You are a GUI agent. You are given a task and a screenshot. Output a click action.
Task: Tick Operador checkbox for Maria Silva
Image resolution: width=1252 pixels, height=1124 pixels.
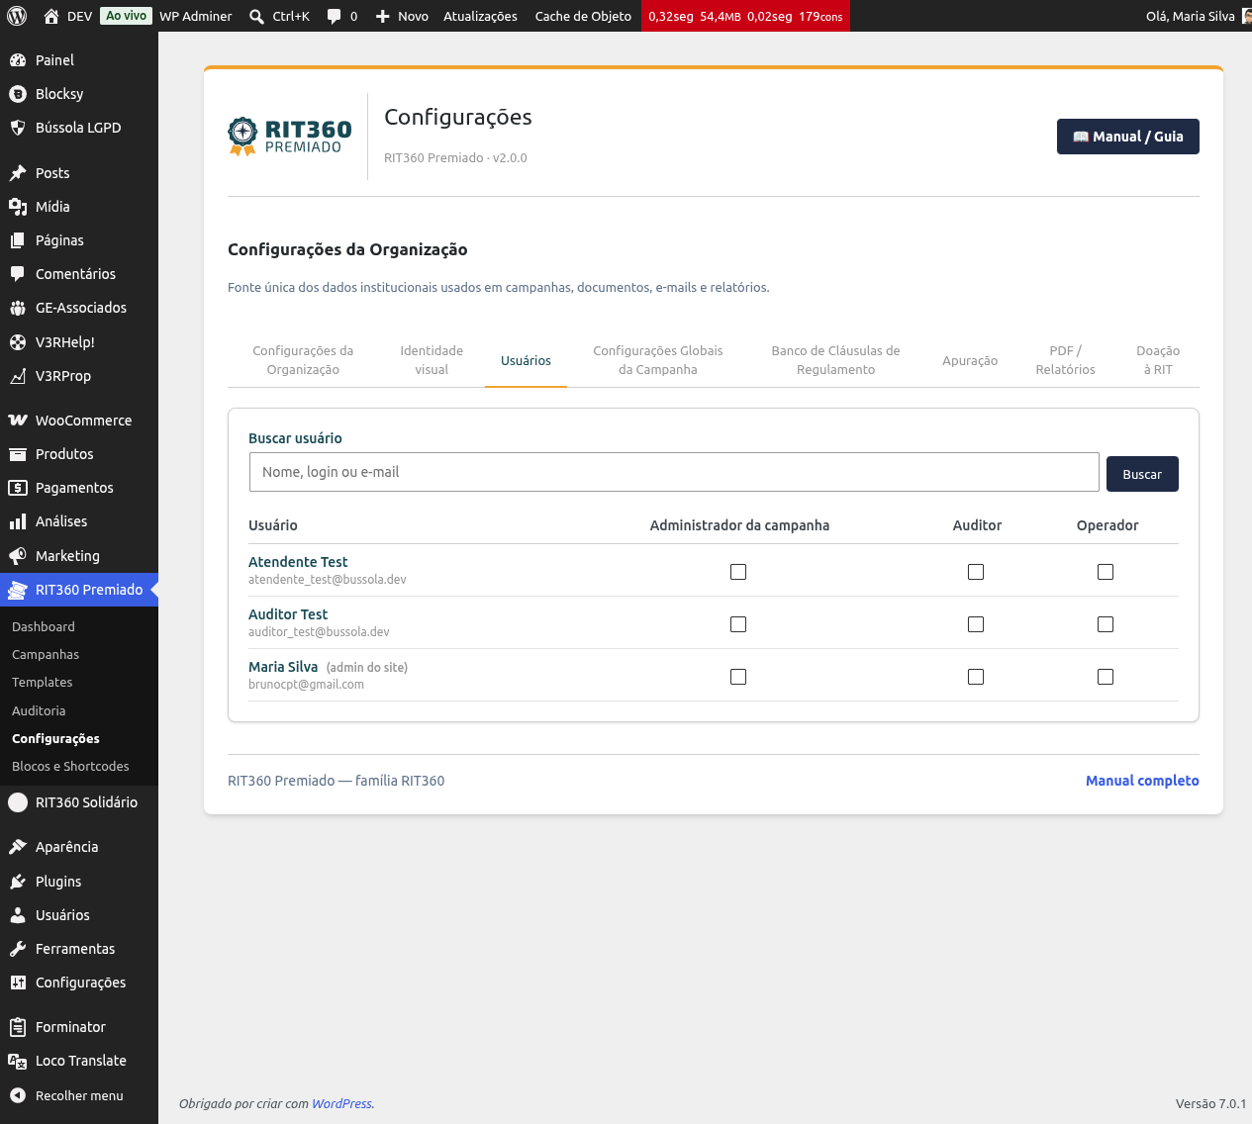pos(1106,677)
